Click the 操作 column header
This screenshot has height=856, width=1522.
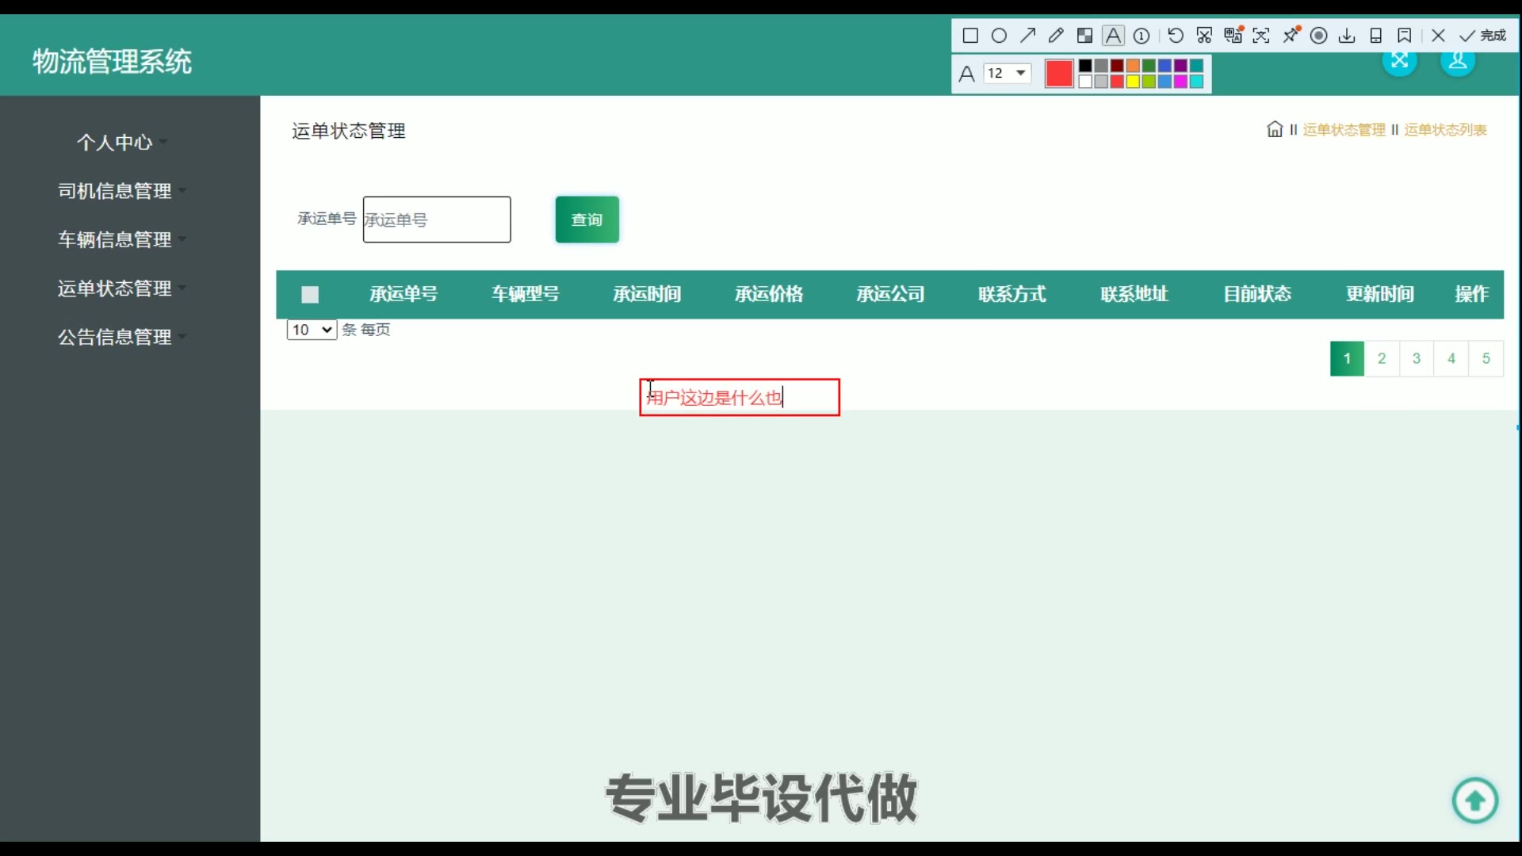1471,294
